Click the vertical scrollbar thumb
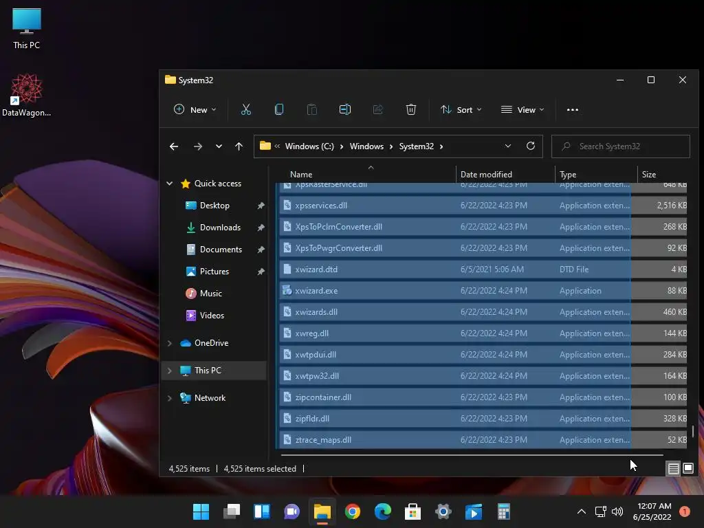Image resolution: width=704 pixels, height=528 pixels. tap(693, 432)
